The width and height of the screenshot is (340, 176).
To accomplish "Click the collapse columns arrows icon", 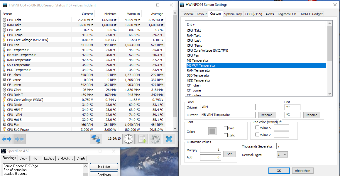I will pyautogui.click(x=20, y=139).
